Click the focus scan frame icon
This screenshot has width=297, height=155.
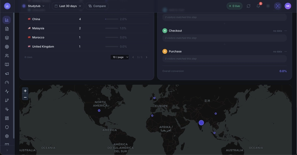pos(278,6)
